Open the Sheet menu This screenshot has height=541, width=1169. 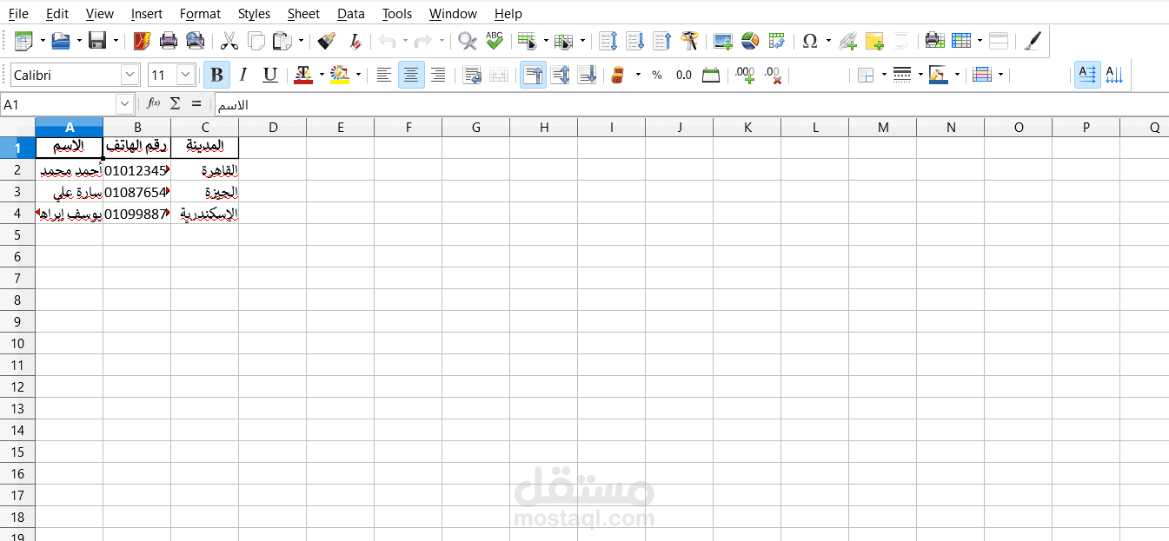(x=303, y=14)
